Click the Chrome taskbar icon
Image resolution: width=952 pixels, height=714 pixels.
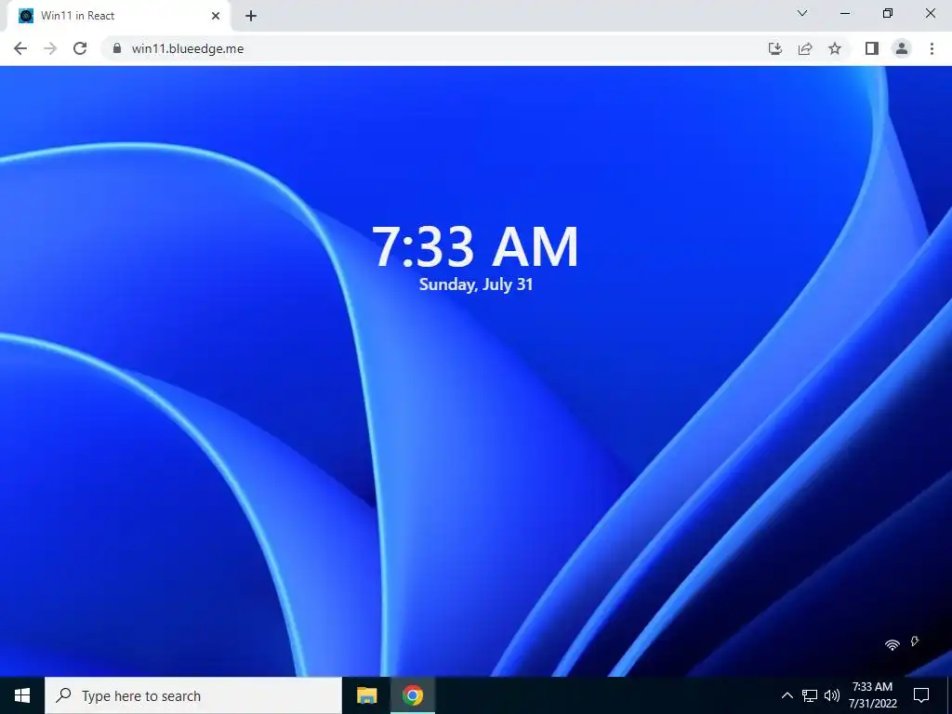coord(412,695)
